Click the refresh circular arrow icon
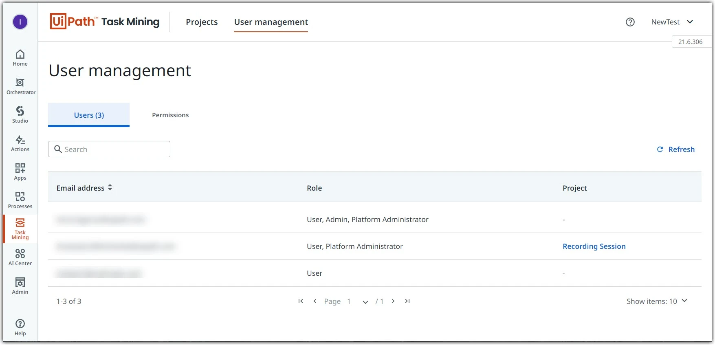This screenshot has height=345, width=715. tap(660, 149)
